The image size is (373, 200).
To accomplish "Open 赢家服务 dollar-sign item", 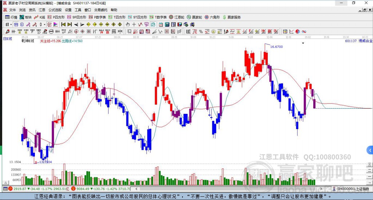I will 232,17.
